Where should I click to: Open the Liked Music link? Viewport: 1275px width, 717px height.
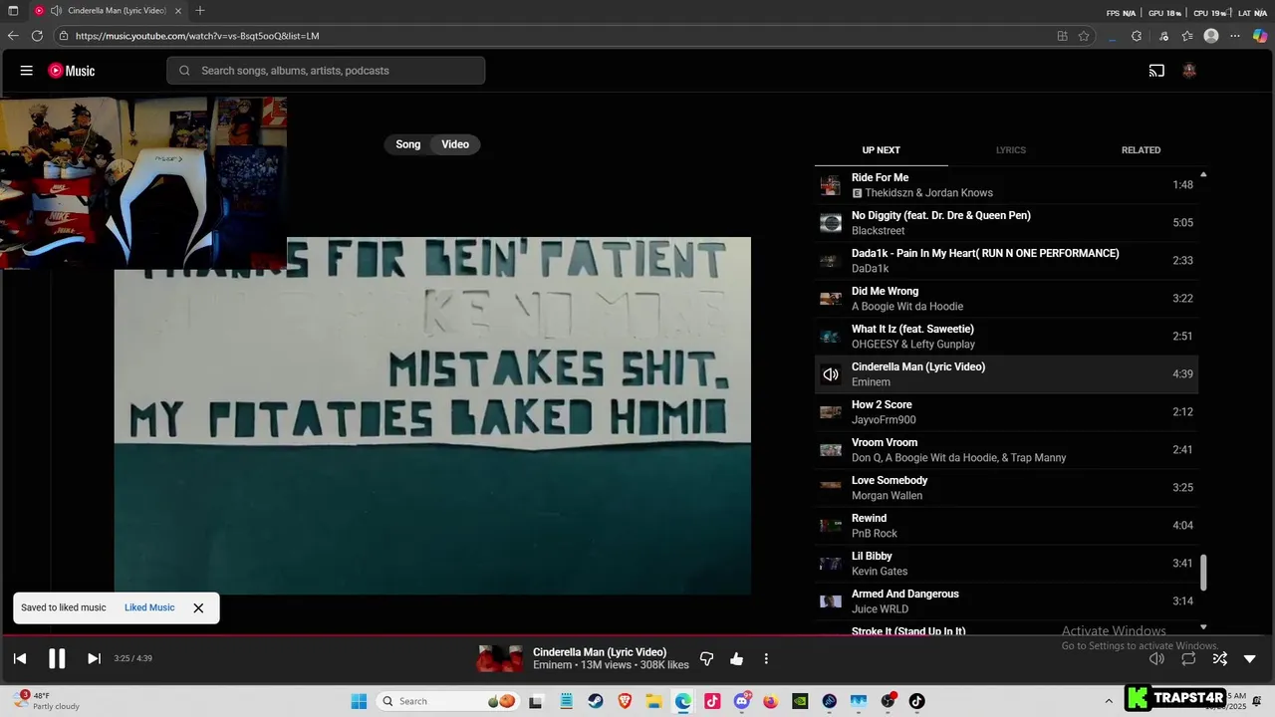click(149, 607)
